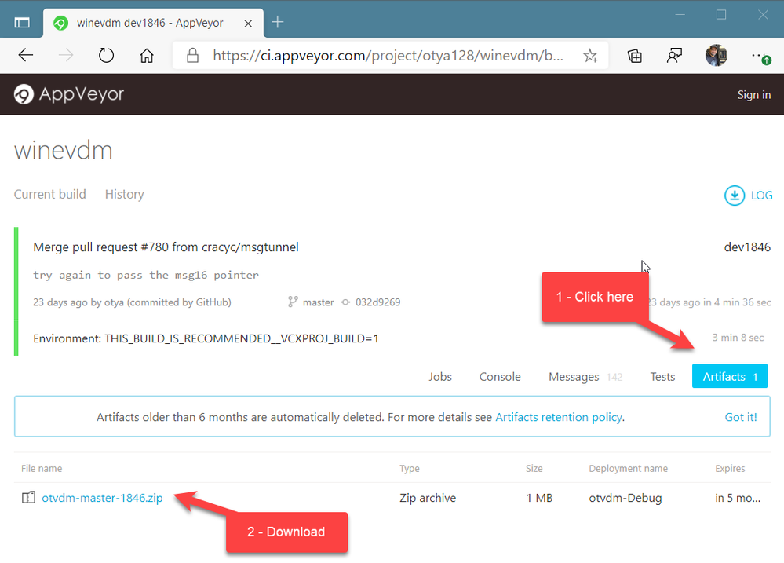Open the Jobs tab

440,376
